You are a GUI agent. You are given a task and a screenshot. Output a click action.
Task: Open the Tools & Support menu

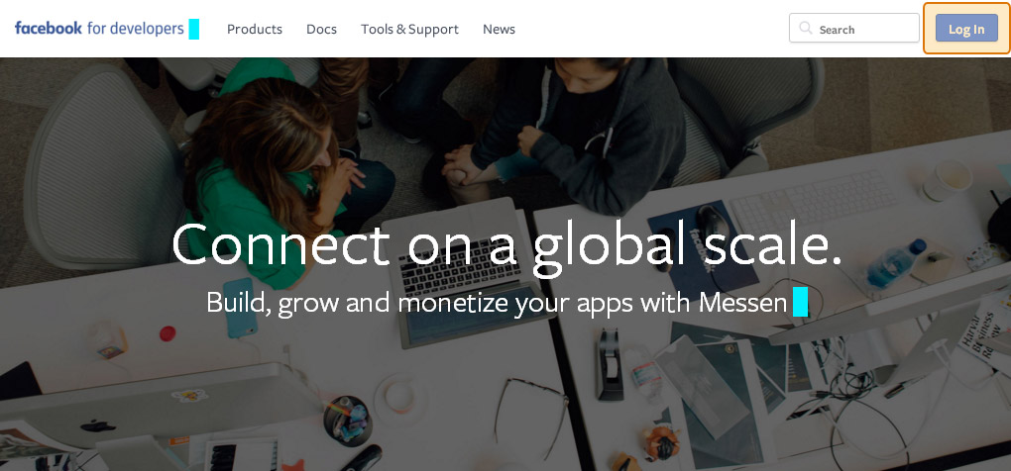(x=409, y=29)
